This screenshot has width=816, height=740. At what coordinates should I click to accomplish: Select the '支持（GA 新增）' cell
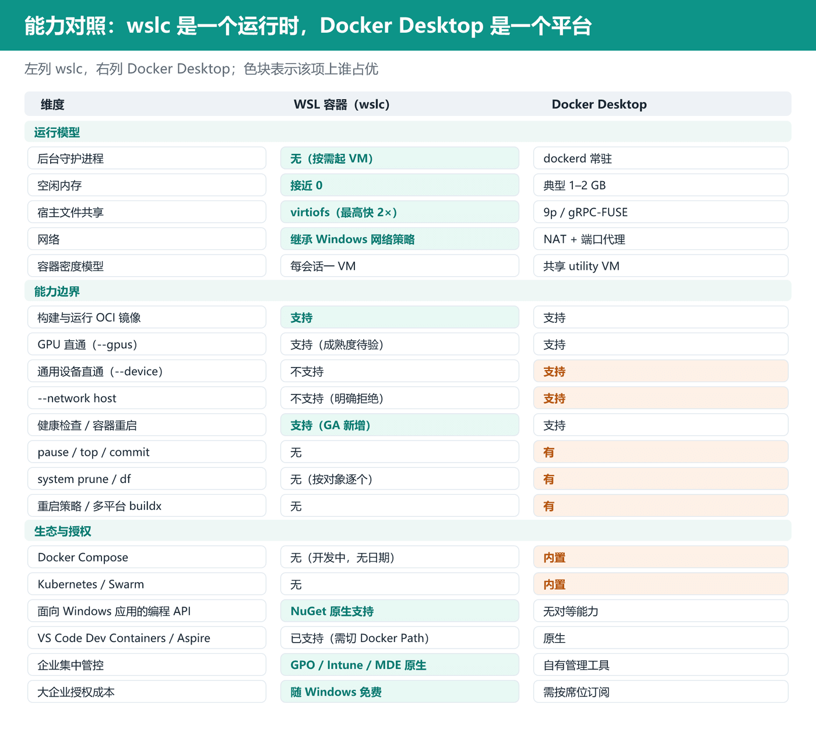400,425
